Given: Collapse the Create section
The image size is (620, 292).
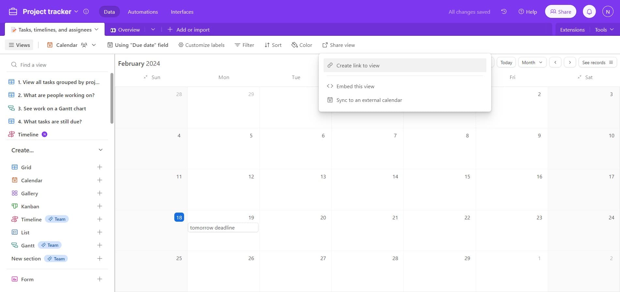Looking at the screenshot, I should 100,150.
